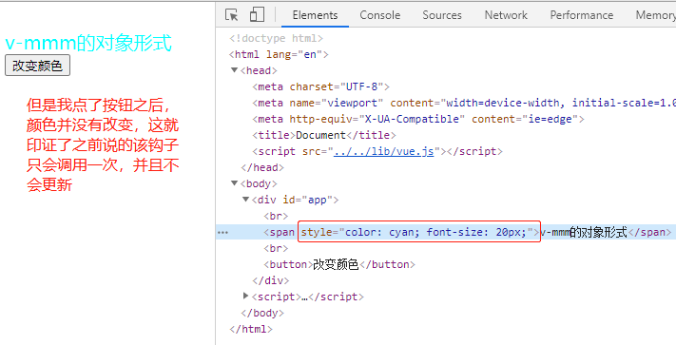
Task: Toggle the device toolbar icon
Action: click(257, 14)
